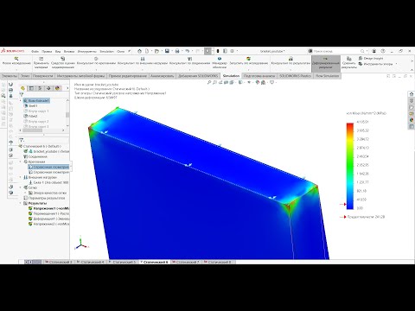Switch to the SOLIDWORKS Plastics tab
This screenshot has height=311, width=415.
[295, 76]
